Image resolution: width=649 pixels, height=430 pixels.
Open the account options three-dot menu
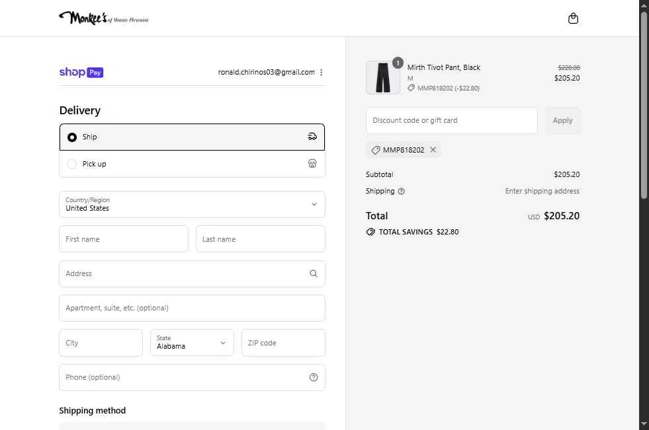tap(321, 72)
